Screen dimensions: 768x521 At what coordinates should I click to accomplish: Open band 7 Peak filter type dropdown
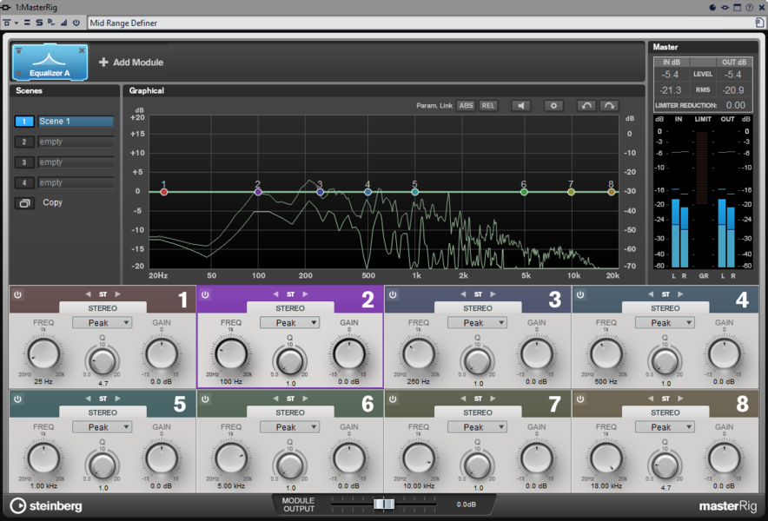(x=477, y=427)
